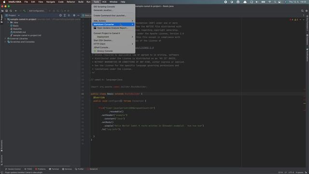Choose Groovy Console menu item
This screenshot has width=309, height=174.
[113, 51]
